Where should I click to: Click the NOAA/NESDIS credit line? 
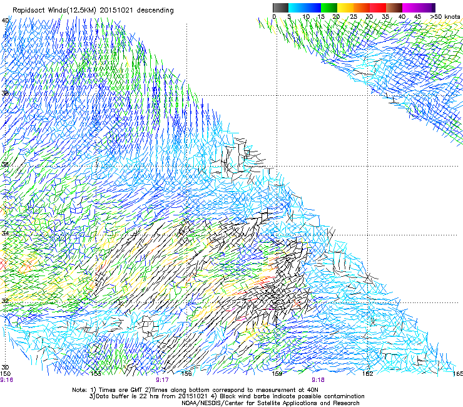(x=270, y=403)
